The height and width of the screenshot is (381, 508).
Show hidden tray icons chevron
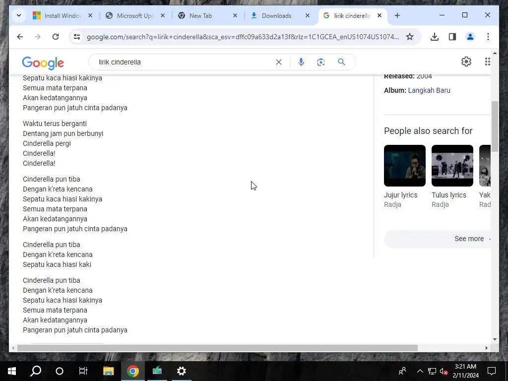420,371
